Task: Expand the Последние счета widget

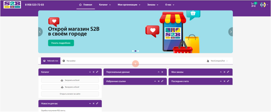Action: click(x=221, y=81)
